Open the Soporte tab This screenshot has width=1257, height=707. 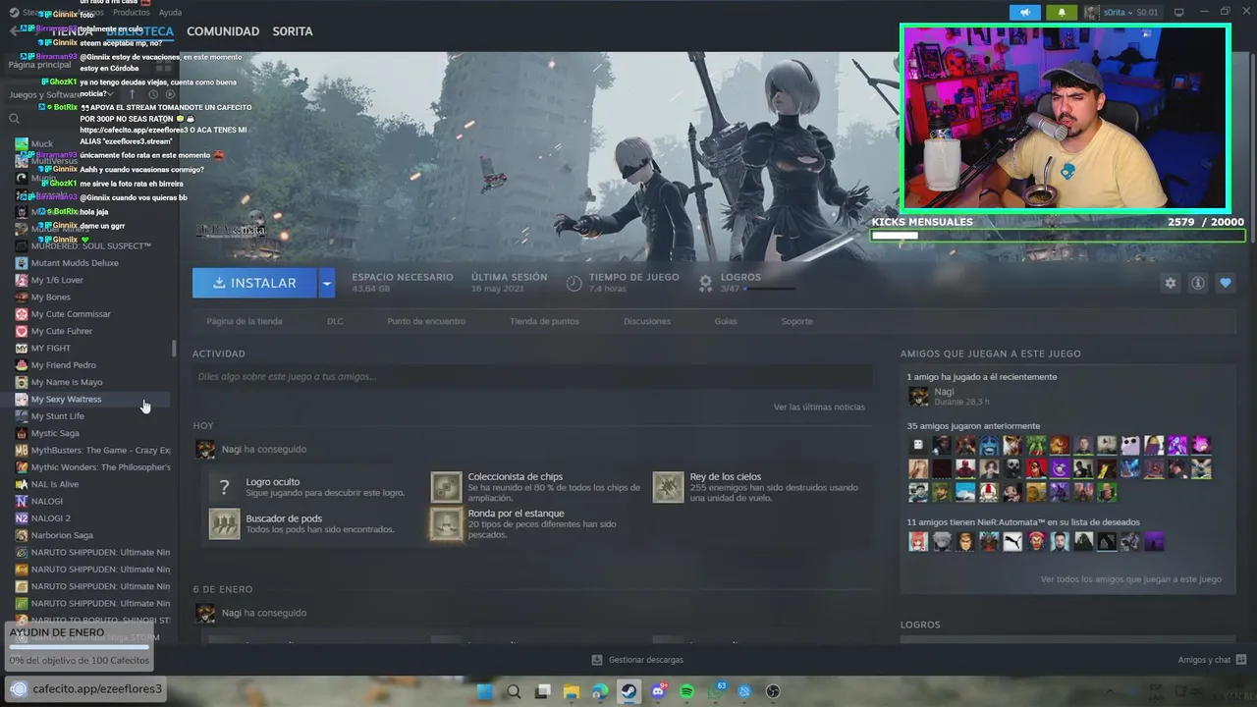(797, 321)
